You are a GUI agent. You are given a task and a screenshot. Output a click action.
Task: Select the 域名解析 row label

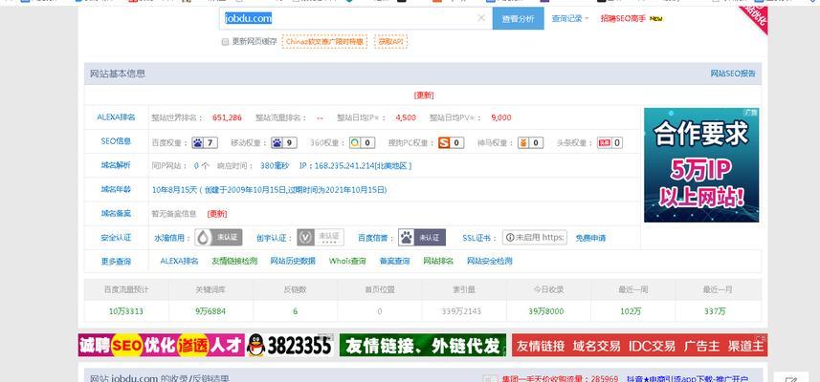coord(116,165)
